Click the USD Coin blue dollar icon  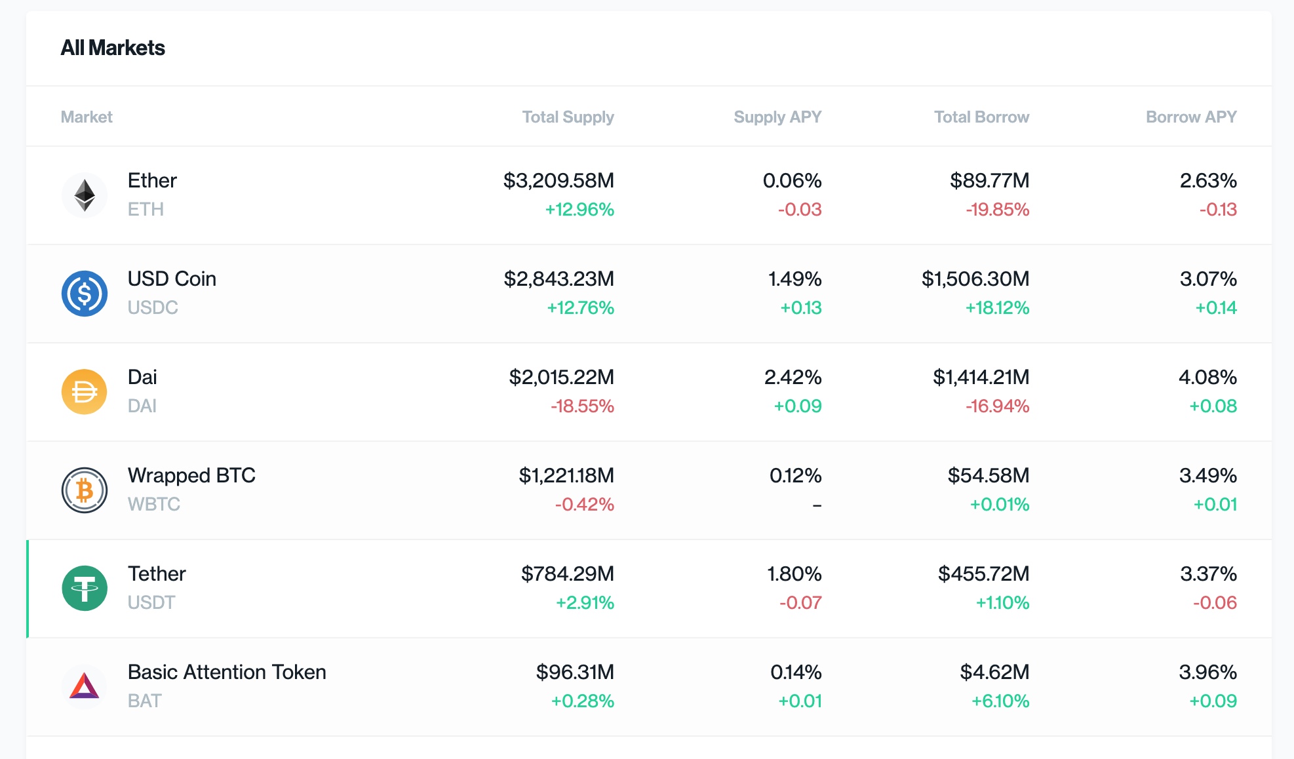85,294
